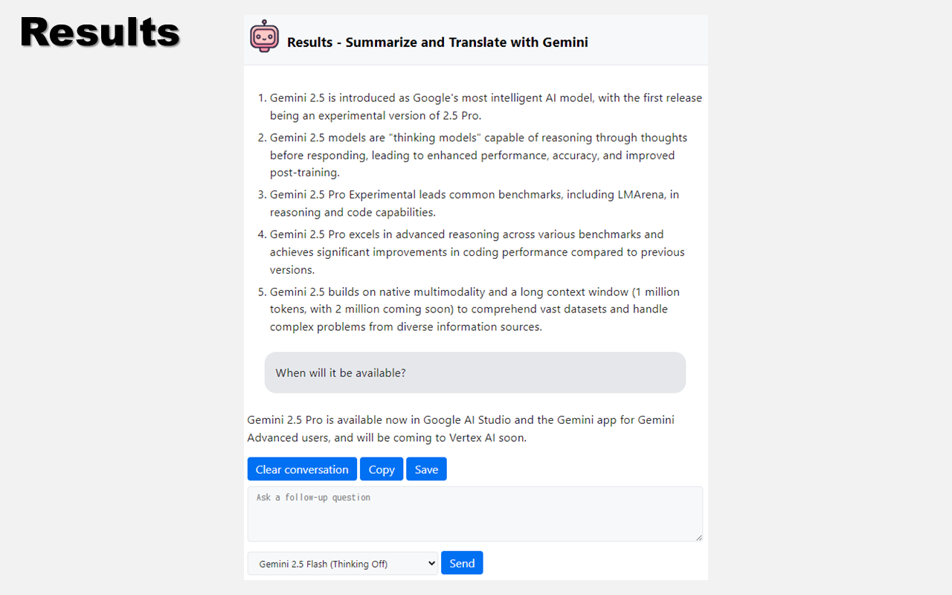The image size is (952, 595).
Task: Click summary point five on native multimodality
Action: pyautogui.click(x=476, y=309)
